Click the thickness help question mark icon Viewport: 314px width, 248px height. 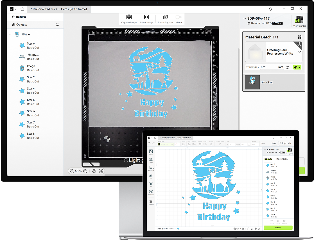click(287, 67)
